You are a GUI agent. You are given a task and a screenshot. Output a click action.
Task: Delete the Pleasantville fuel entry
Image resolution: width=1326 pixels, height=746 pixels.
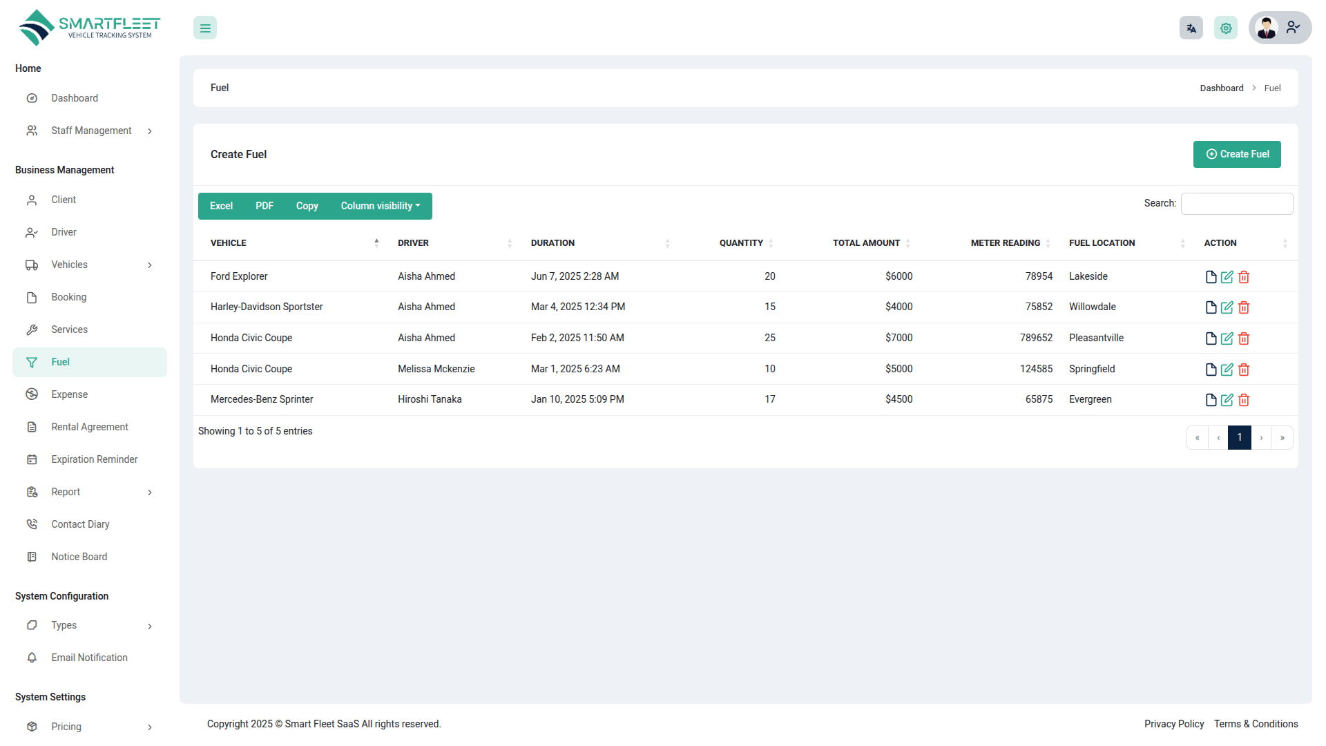tap(1243, 338)
